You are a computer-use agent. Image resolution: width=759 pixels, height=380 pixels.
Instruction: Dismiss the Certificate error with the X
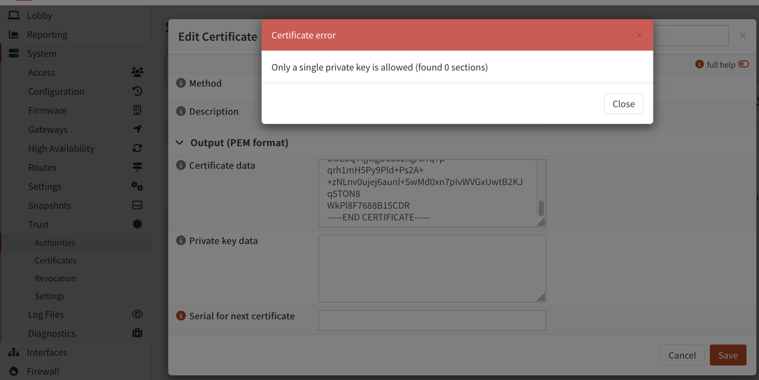[639, 36]
